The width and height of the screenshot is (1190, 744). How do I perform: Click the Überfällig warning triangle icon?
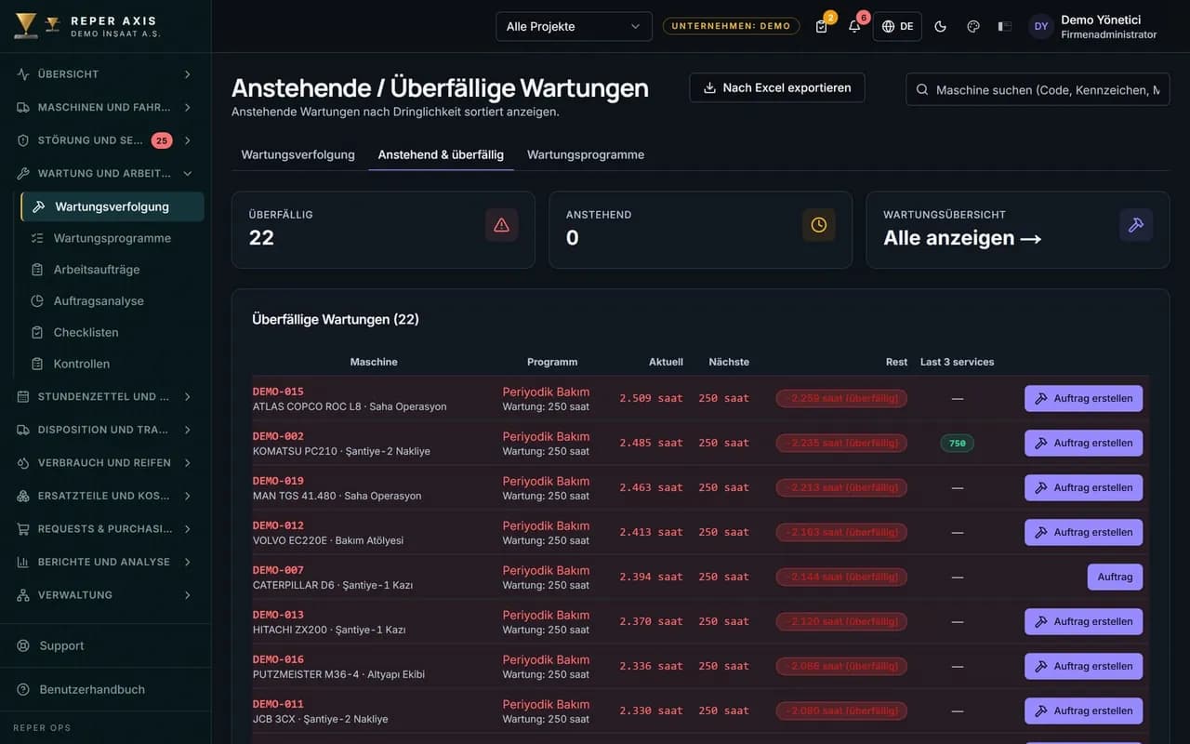point(502,225)
